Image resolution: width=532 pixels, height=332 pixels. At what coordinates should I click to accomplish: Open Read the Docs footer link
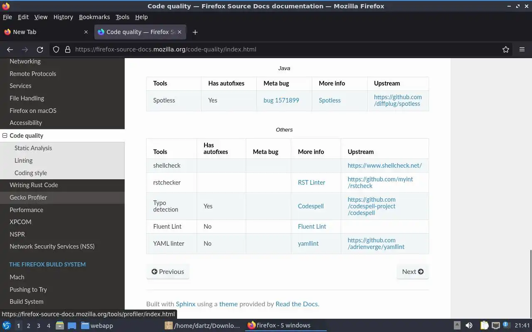tap(297, 304)
